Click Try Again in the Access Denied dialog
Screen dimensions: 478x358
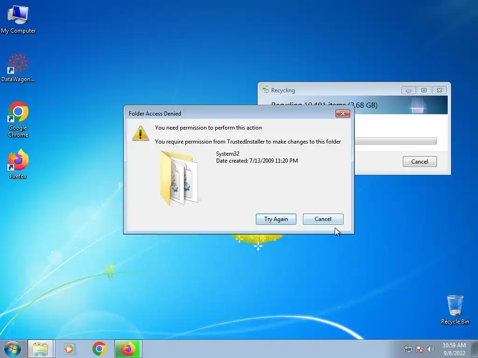point(276,219)
